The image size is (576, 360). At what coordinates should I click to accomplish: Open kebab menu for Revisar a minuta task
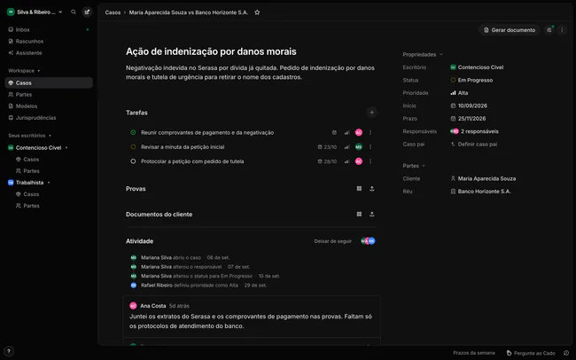point(370,146)
